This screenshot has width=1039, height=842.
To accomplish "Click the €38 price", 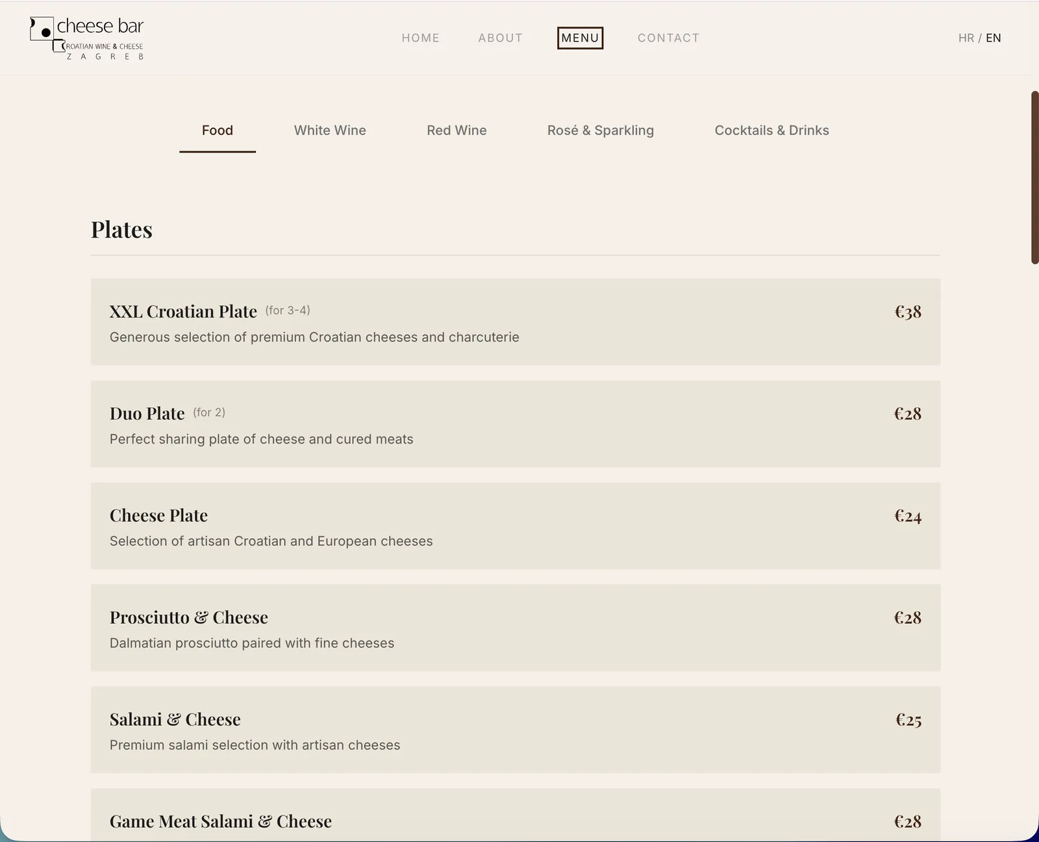I will pyautogui.click(x=908, y=312).
